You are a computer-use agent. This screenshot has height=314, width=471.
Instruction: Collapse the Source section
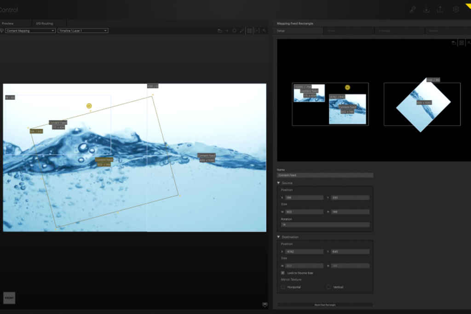(278, 183)
